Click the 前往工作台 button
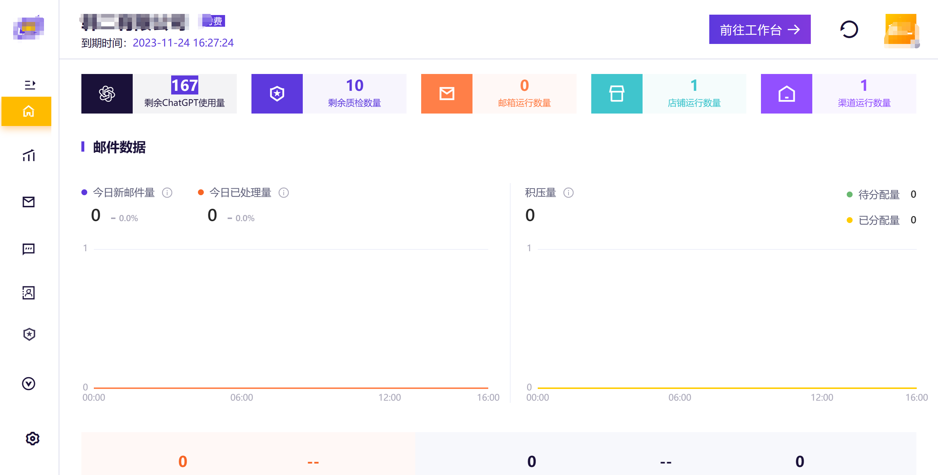The width and height of the screenshot is (938, 475). (x=759, y=29)
